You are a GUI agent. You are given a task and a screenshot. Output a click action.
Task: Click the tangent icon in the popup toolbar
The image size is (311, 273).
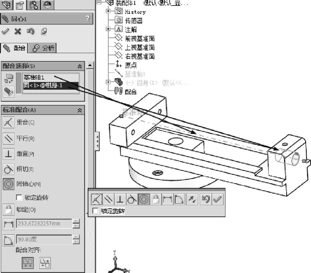point(132,199)
